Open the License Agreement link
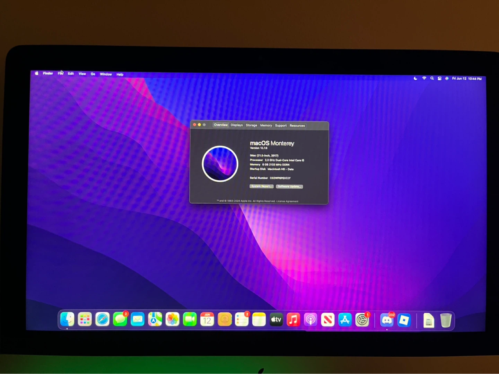This screenshot has height=374, width=499. click(287, 201)
